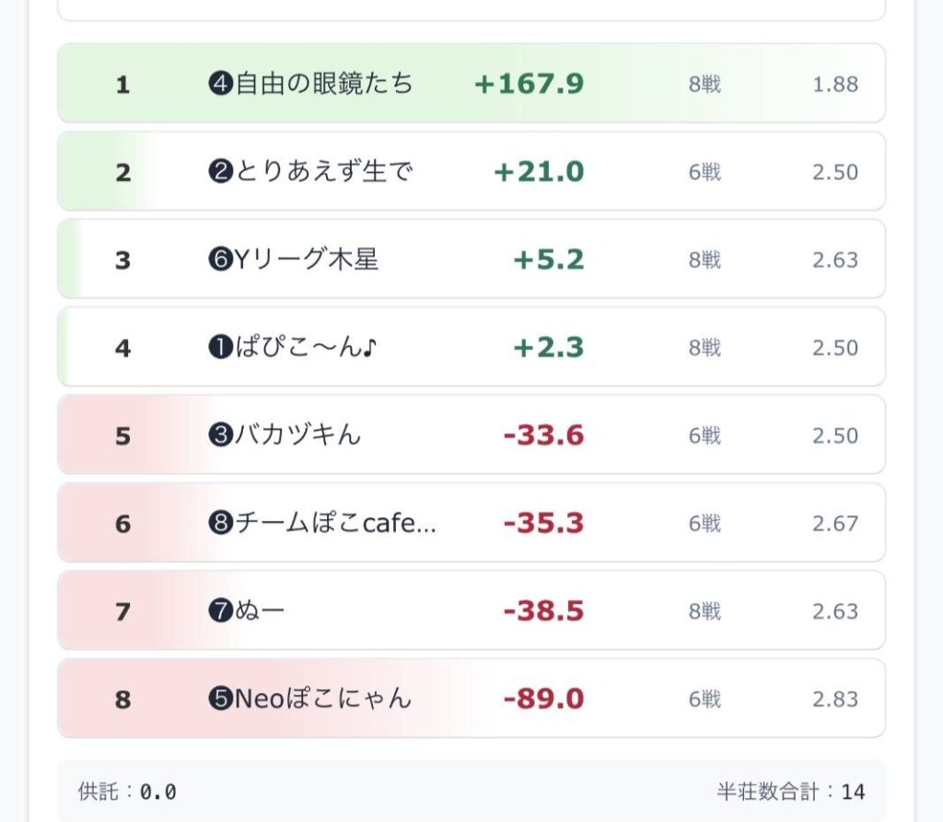Viewport: 943px width, 822px height.
Task: Click the +21.0 score value
Action: pyautogui.click(x=539, y=172)
